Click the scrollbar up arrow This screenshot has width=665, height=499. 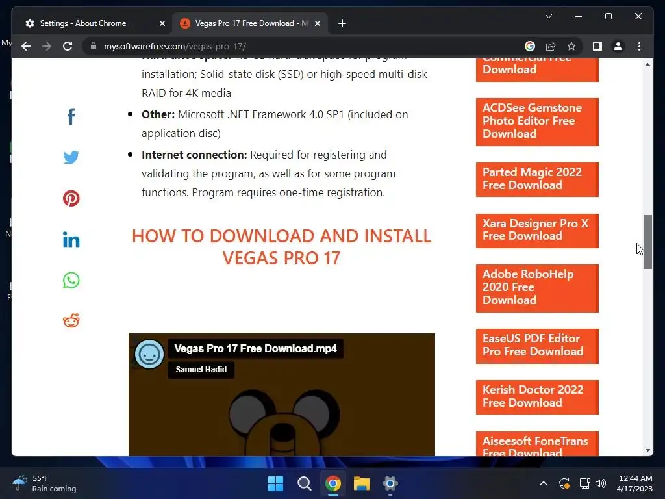647,64
